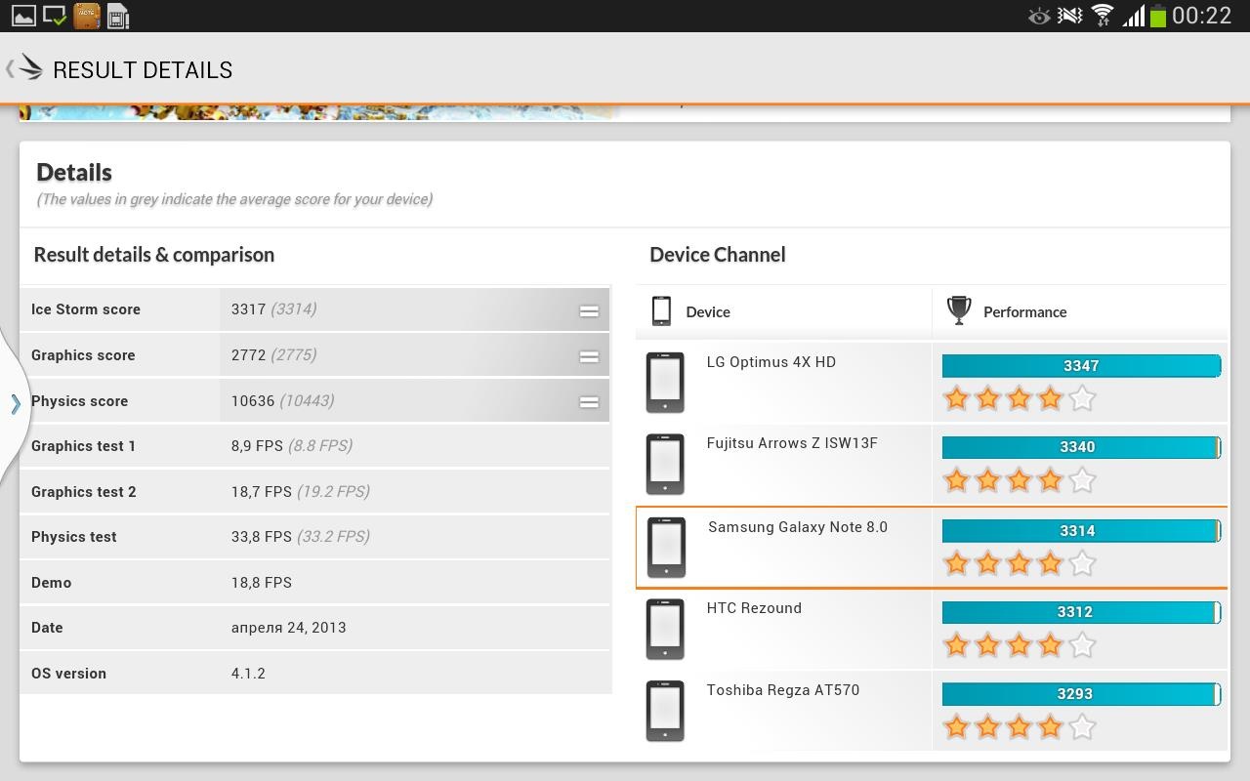Tap the Fujitsu Arrows Z phone icon
This screenshot has width=1250, height=781.
(x=665, y=464)
